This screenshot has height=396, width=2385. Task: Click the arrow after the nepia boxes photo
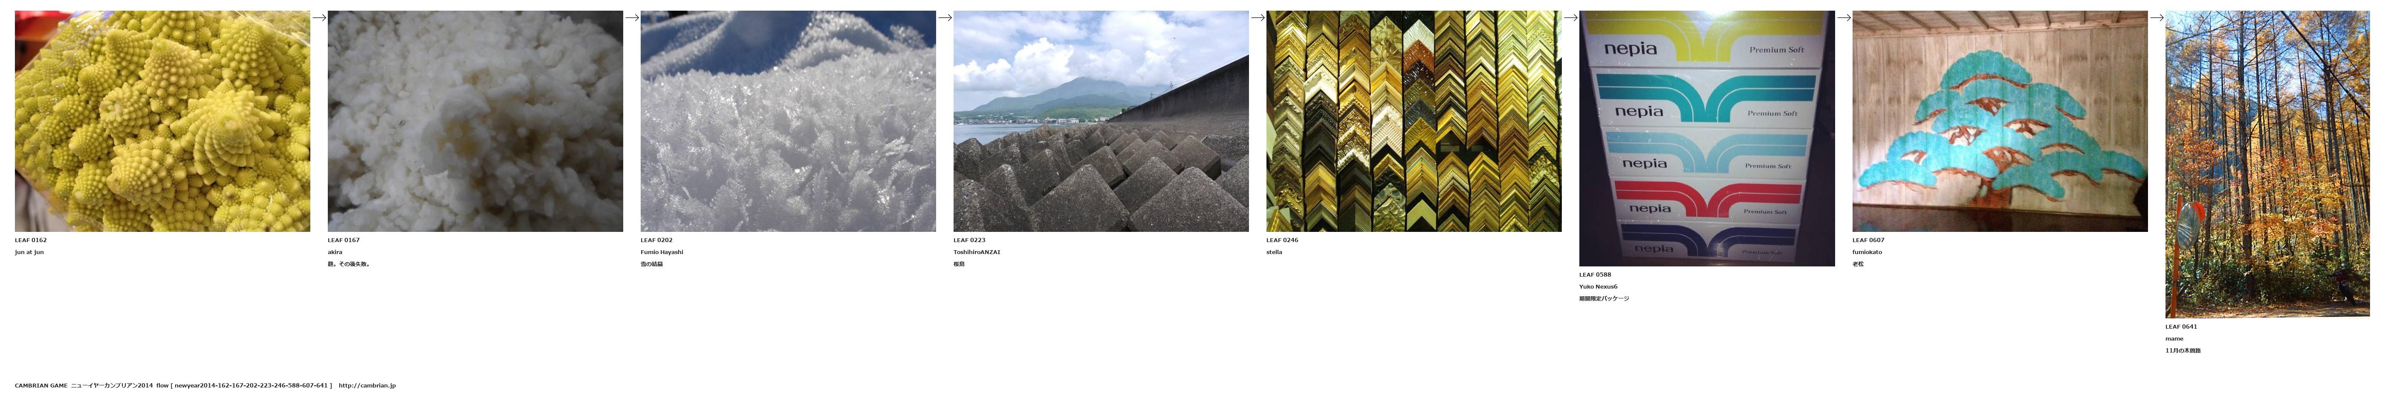[1843, 17]
